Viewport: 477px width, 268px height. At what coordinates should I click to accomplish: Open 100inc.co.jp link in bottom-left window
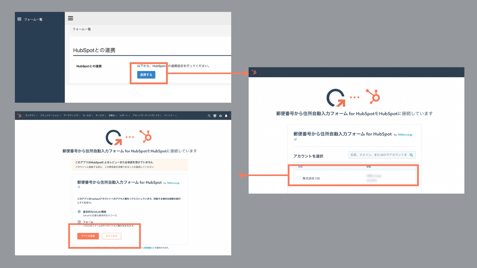[x=173, y=183]
